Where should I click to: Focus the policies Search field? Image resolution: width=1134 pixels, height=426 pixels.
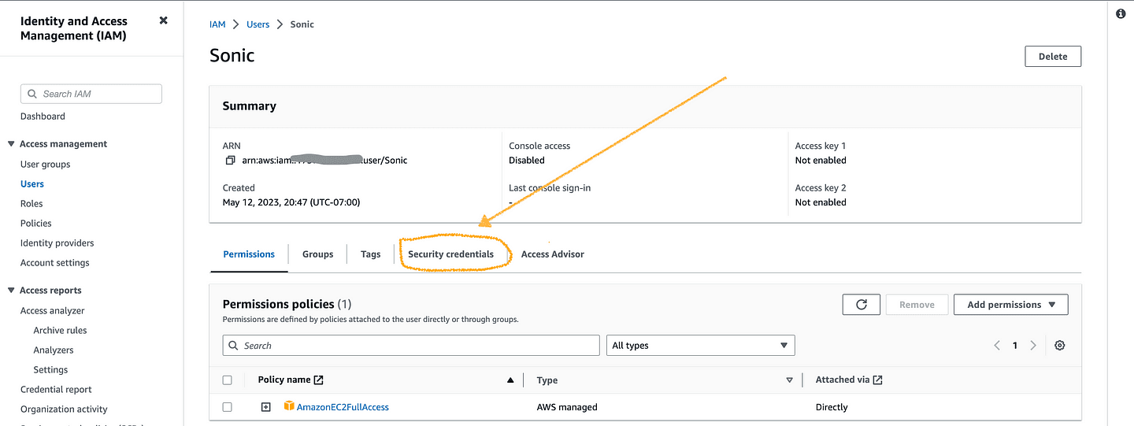tap(411, 346)
